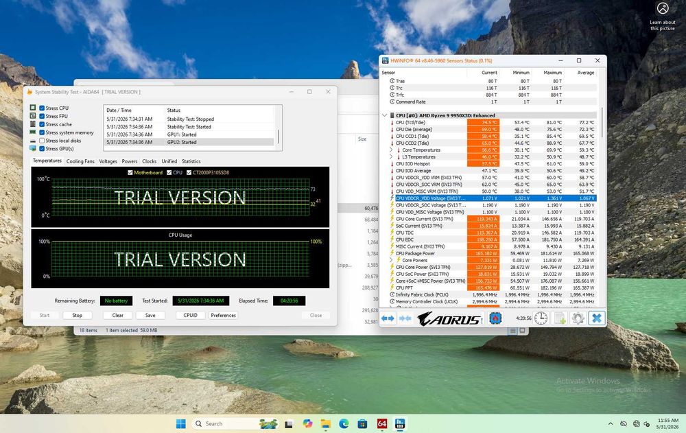Viewport: 686px width, 433px height.
Task: Toggle the CPU temperature graph checkbox
Action: [x=169, y=172]
